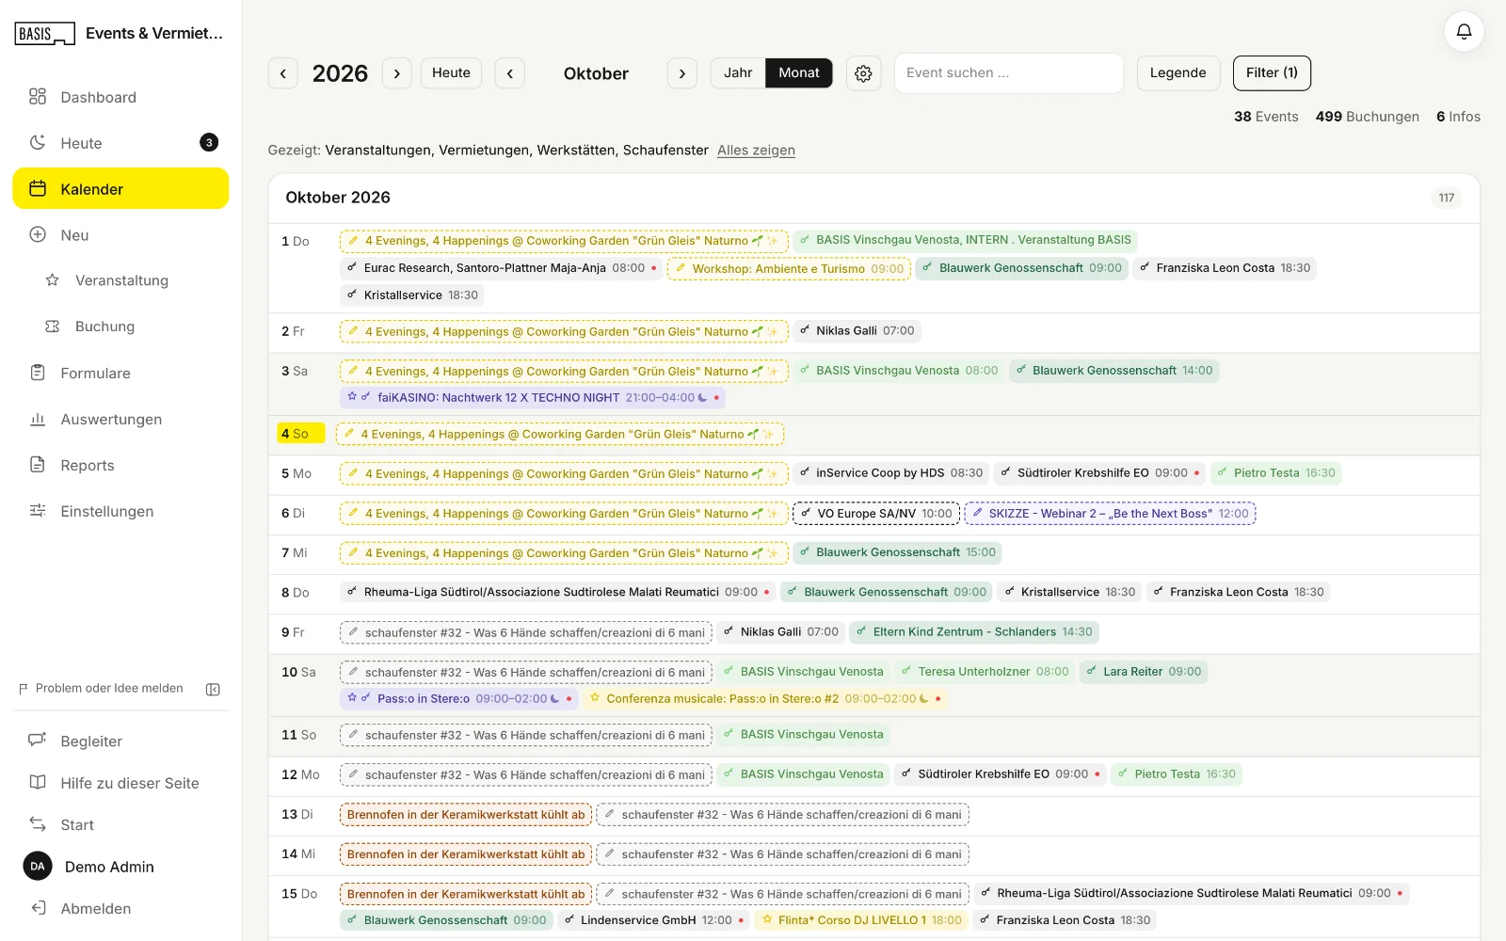The height and width of the screenshot is (941, 1506).
Task: Open Heute in sidebar
Action: coord(120,143)
